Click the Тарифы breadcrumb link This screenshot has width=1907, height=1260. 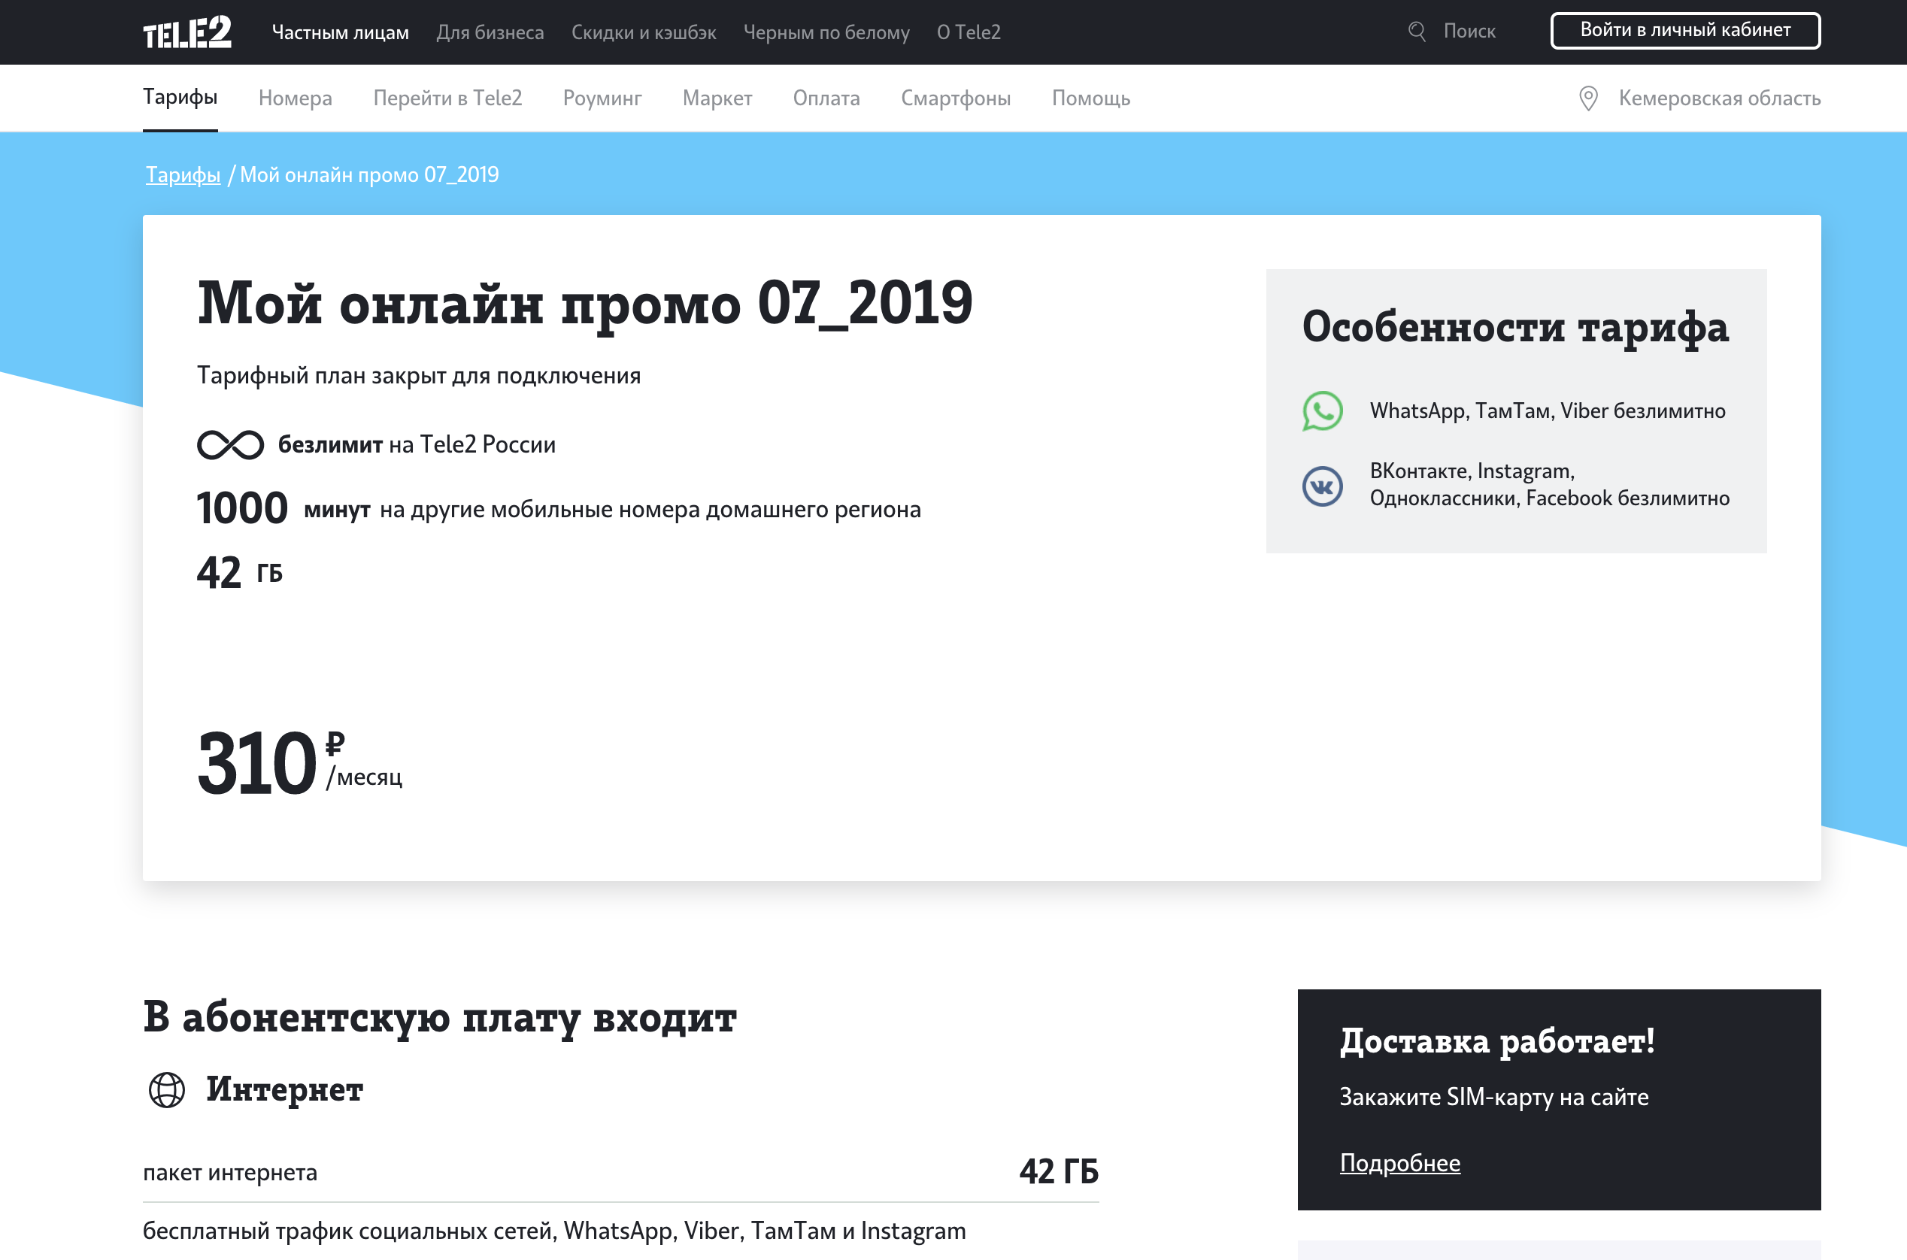tap(183, 174)
